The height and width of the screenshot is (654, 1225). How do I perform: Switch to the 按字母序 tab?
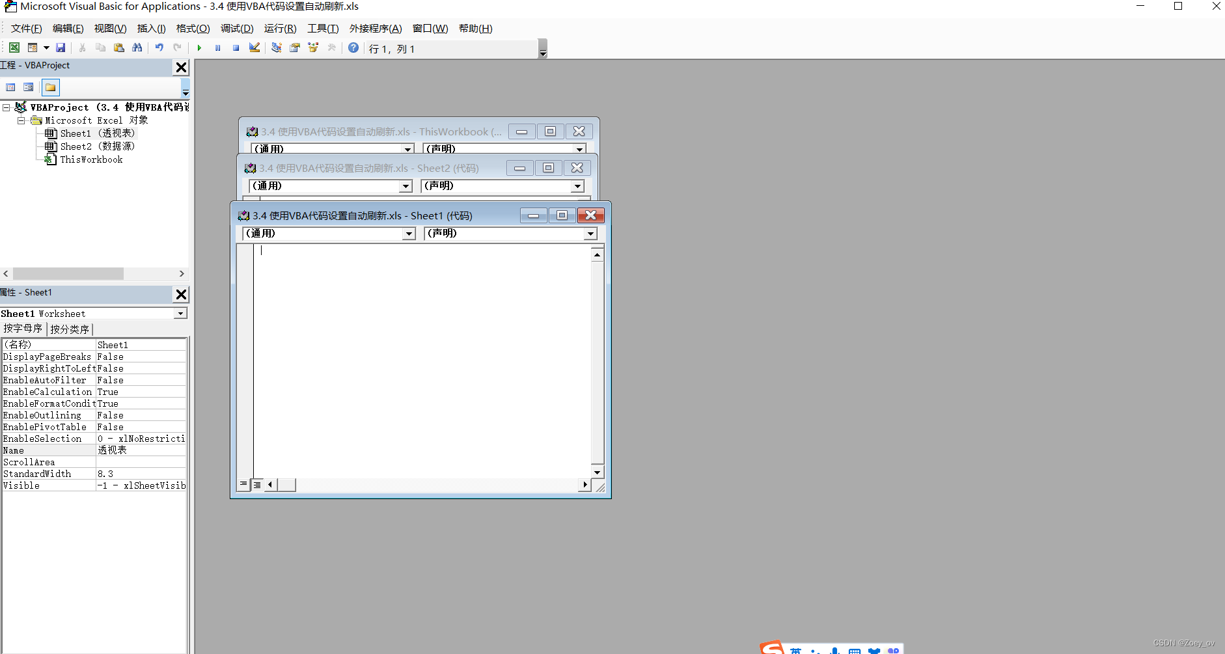23,329
